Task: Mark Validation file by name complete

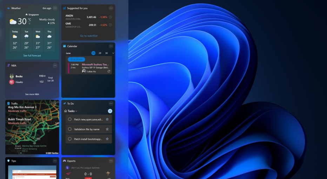Action: (x=70, y=129)
